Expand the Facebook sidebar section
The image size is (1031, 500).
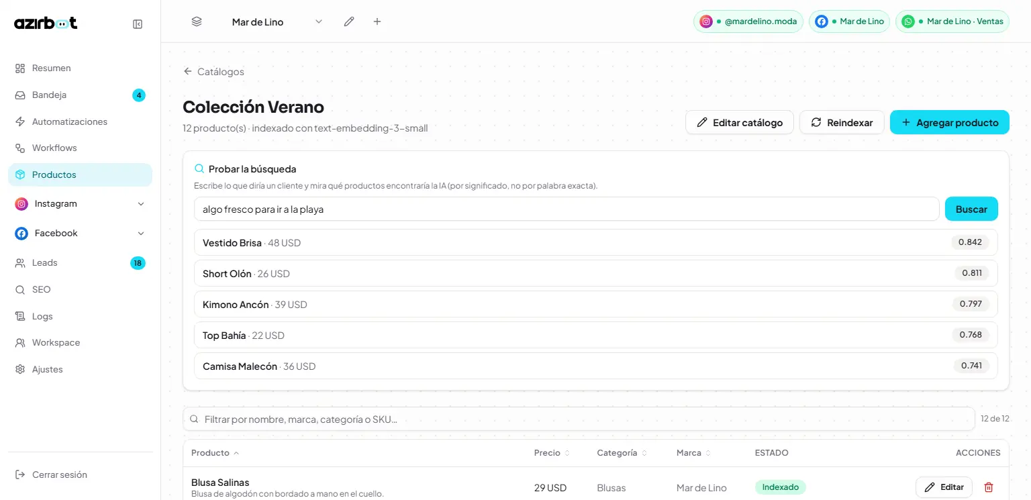[x=141, y=234]
